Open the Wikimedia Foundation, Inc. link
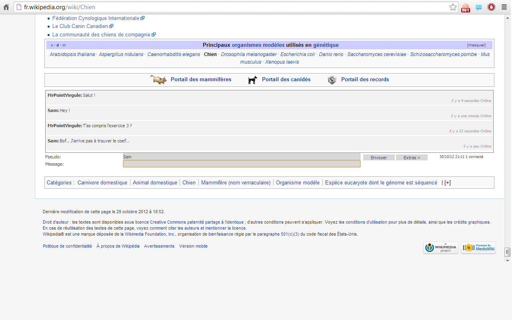The image size is (512, 320). click(x=150, y=234)
